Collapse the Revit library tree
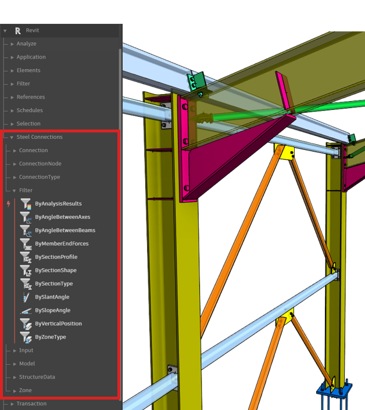Image resolution: width=365 pixels, height=410 pixels. 5,31
